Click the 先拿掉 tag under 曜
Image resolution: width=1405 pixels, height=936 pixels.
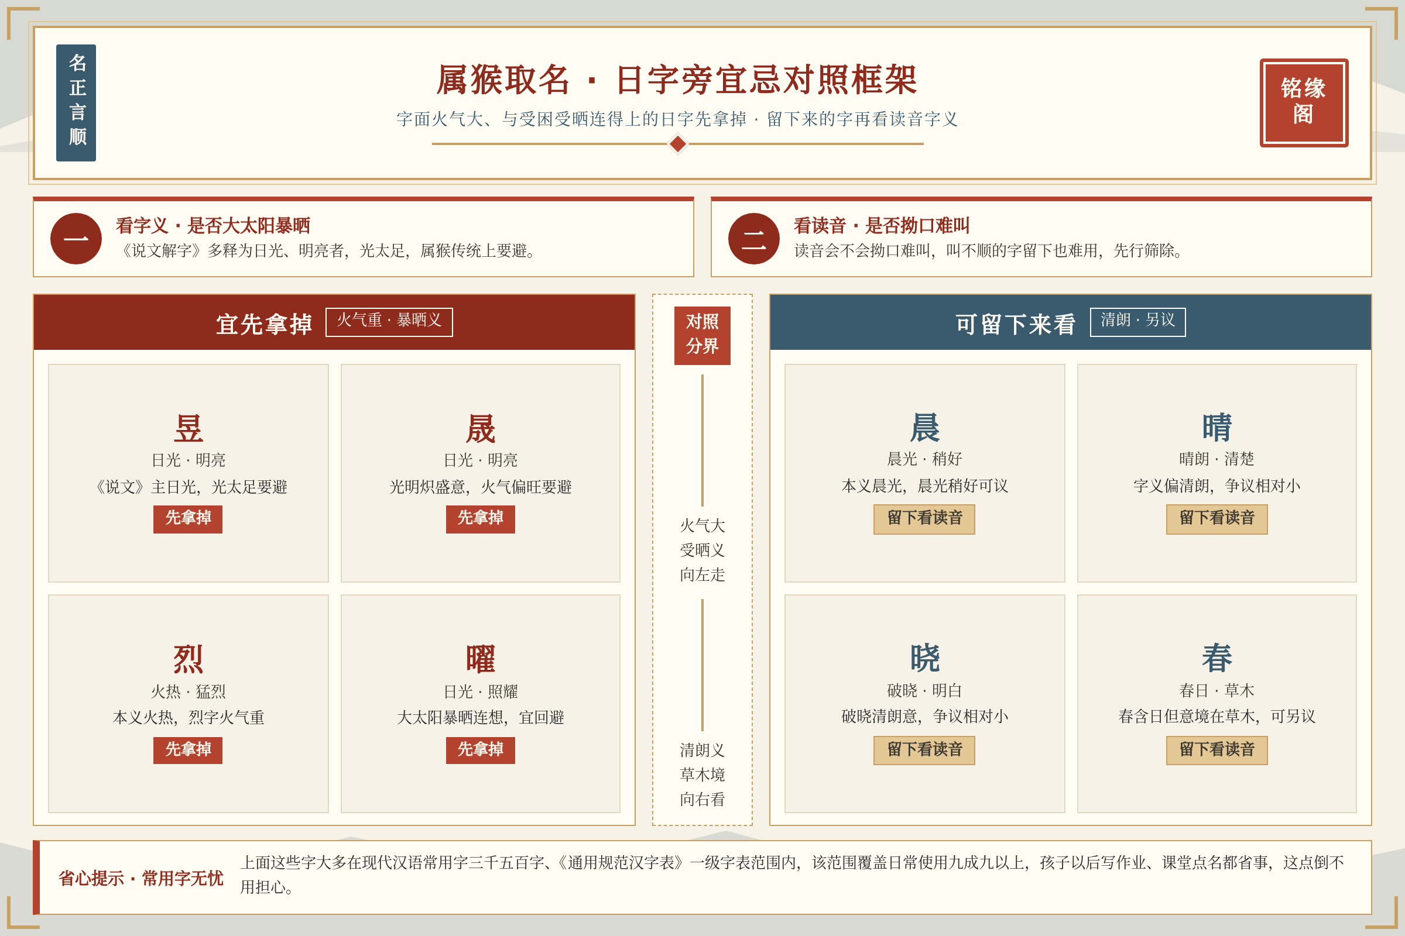tap(480, 750)
